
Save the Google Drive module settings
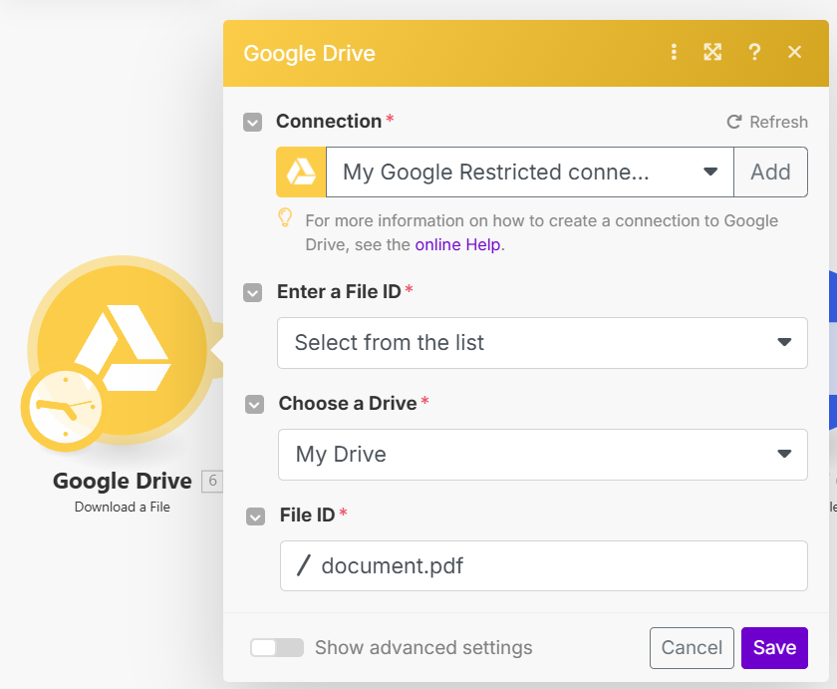click(774, 648)
